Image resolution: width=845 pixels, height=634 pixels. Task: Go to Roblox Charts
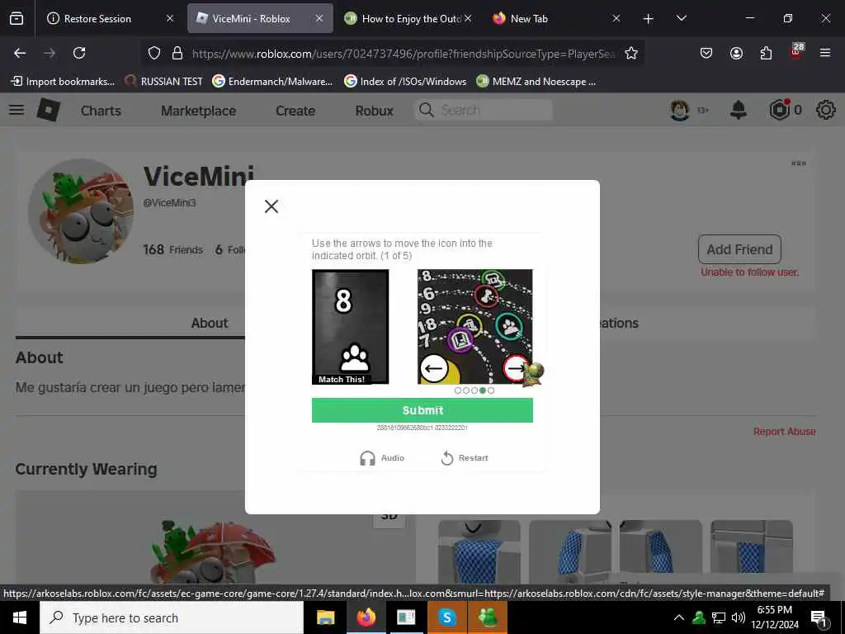[x=101, y=111]
